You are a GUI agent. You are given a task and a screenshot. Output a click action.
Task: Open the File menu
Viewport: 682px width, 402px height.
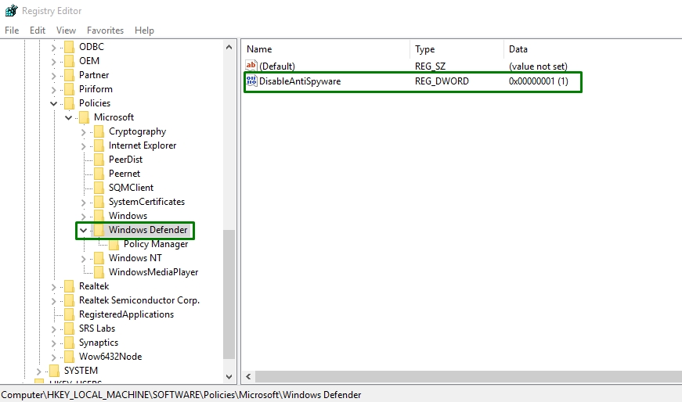(x=12, y=31)
